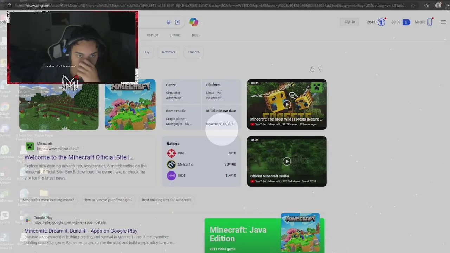Click the Minecraft creeper favicon
The image size is (450, 253).
30,146
